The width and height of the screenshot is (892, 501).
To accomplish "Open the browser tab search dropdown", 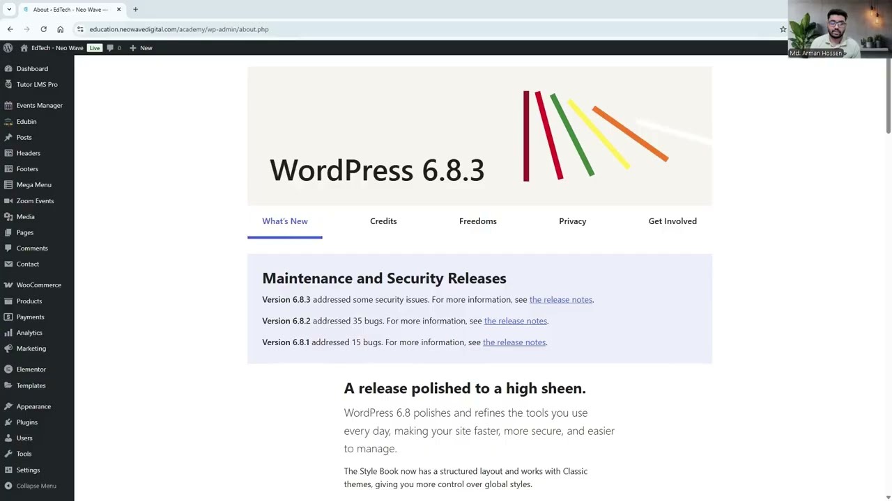I will [x=9, y=10].
